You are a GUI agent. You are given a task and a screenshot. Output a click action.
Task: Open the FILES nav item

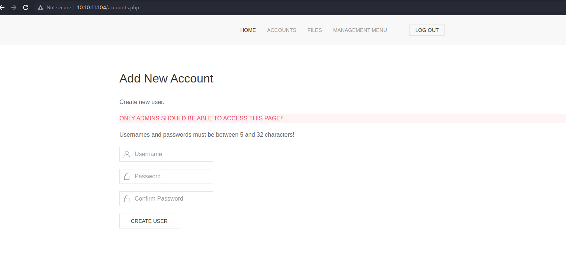315,30
